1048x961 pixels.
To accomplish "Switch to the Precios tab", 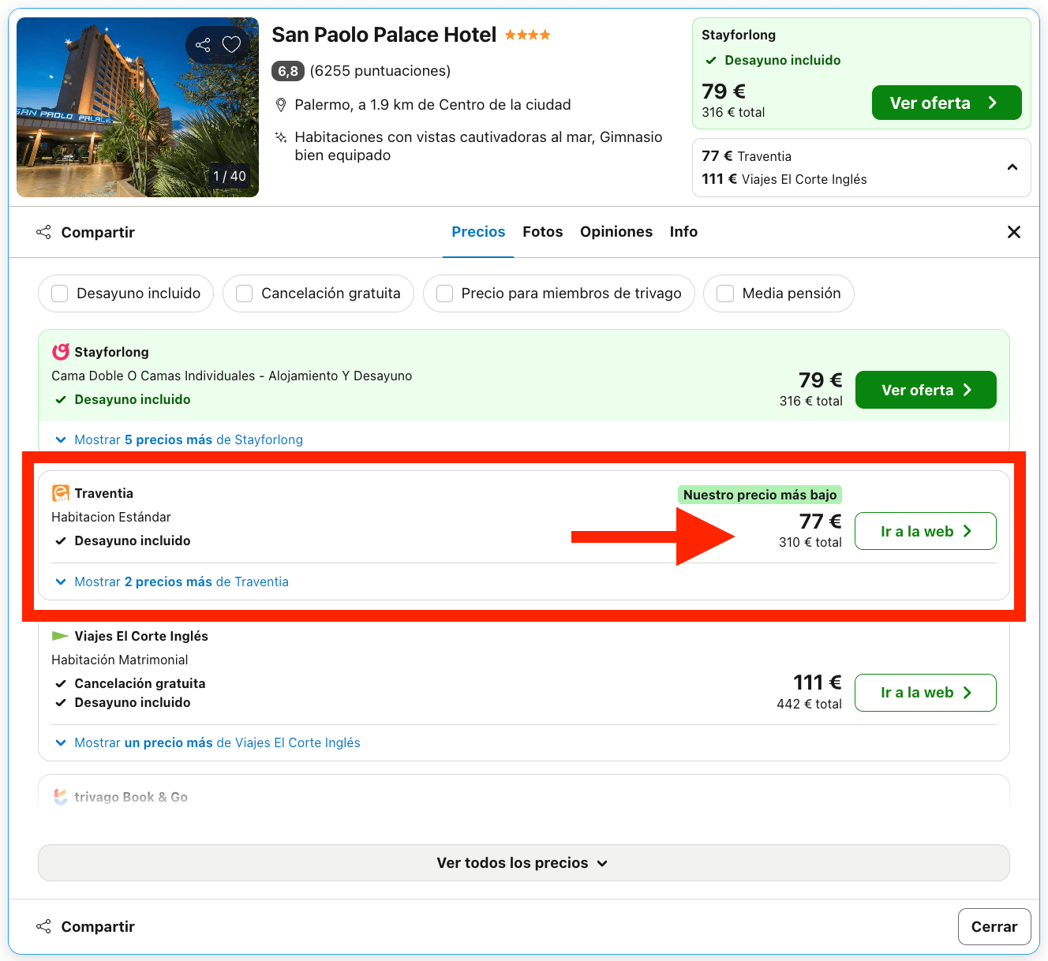I will pos(478,232).
